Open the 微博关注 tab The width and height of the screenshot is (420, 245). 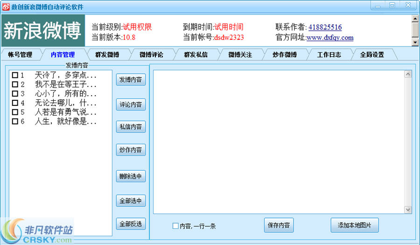click(240, 55)
